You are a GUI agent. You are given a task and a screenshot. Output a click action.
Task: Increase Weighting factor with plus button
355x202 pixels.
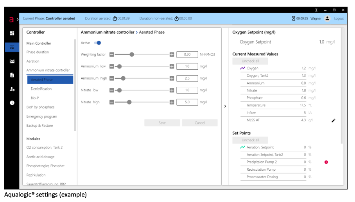[x=172, y=55]
